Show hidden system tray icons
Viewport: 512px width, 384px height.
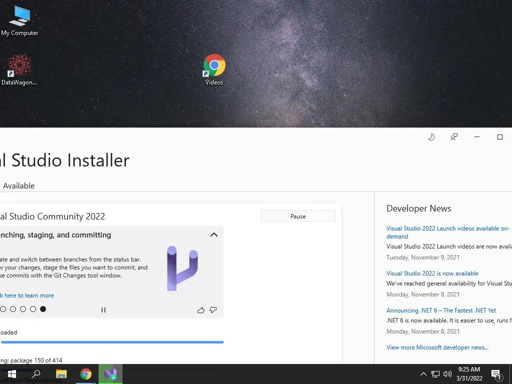pos(423,374)
